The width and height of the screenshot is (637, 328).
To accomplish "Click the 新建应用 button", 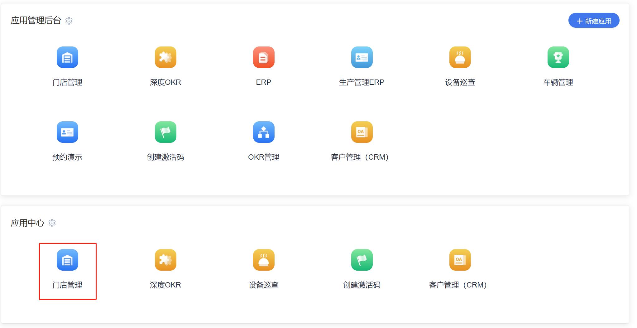I will click(594, 21).
